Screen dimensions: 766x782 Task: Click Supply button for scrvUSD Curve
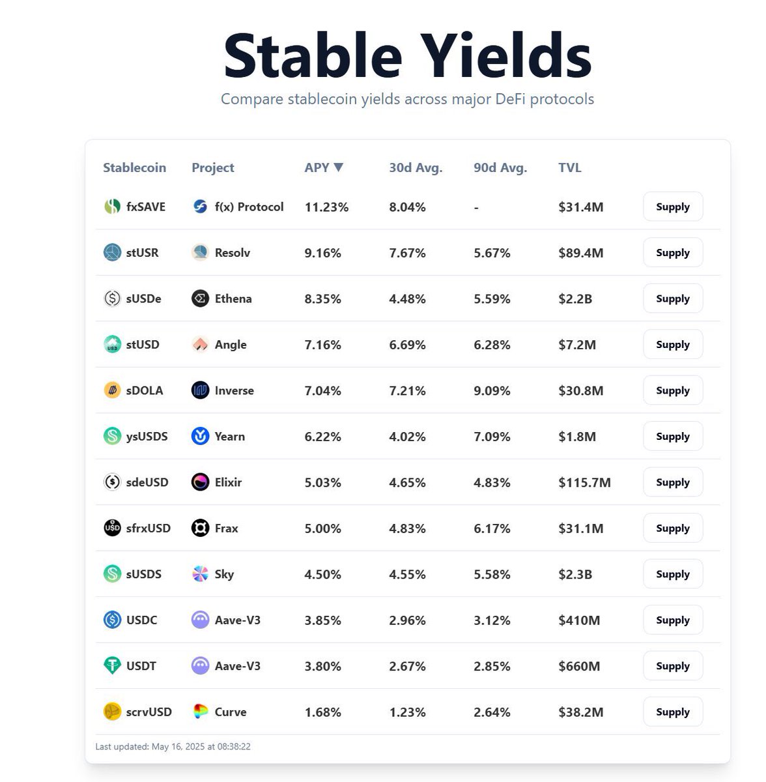pos(673,712)
